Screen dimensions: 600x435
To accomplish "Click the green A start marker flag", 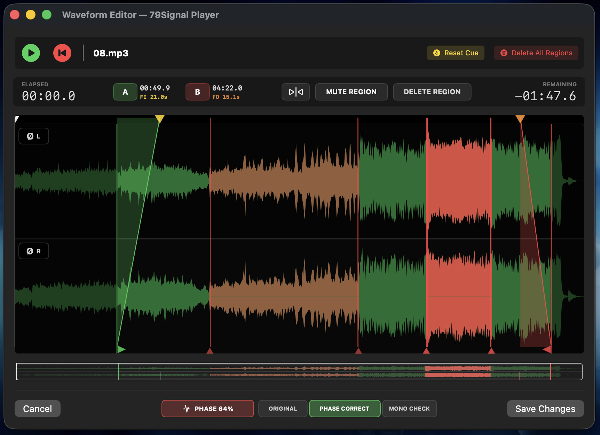I will tap(121, 349).
